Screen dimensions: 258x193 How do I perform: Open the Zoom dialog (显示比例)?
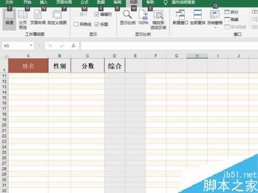click(x=127, y=17)
